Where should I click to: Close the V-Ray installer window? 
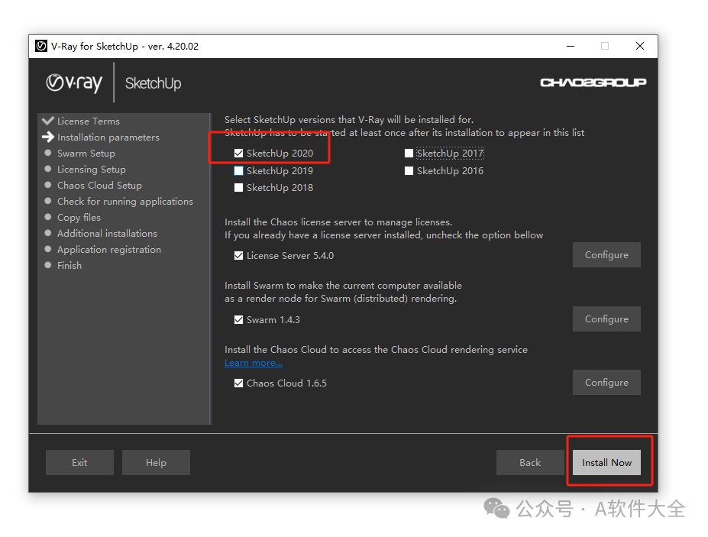point(640,46)
